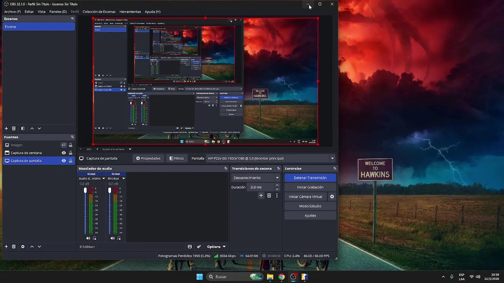
Task: Switch to Modo Estudio
Action: pyautogui.click(x=310, y=206)
